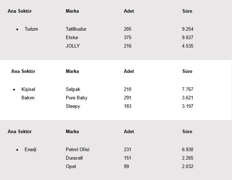The height and width of the screenshot is (180, 232).
Task: Select the Selpak brand name
Action: click(73, 89)
